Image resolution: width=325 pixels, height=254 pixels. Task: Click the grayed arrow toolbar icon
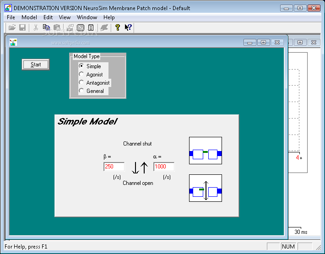(x=104, y=27)
